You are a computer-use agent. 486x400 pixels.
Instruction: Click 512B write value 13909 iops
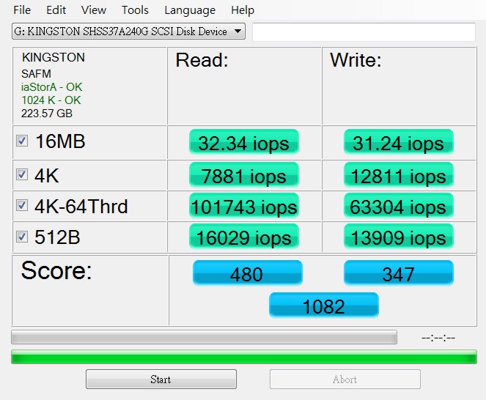(x=399, y=237)
